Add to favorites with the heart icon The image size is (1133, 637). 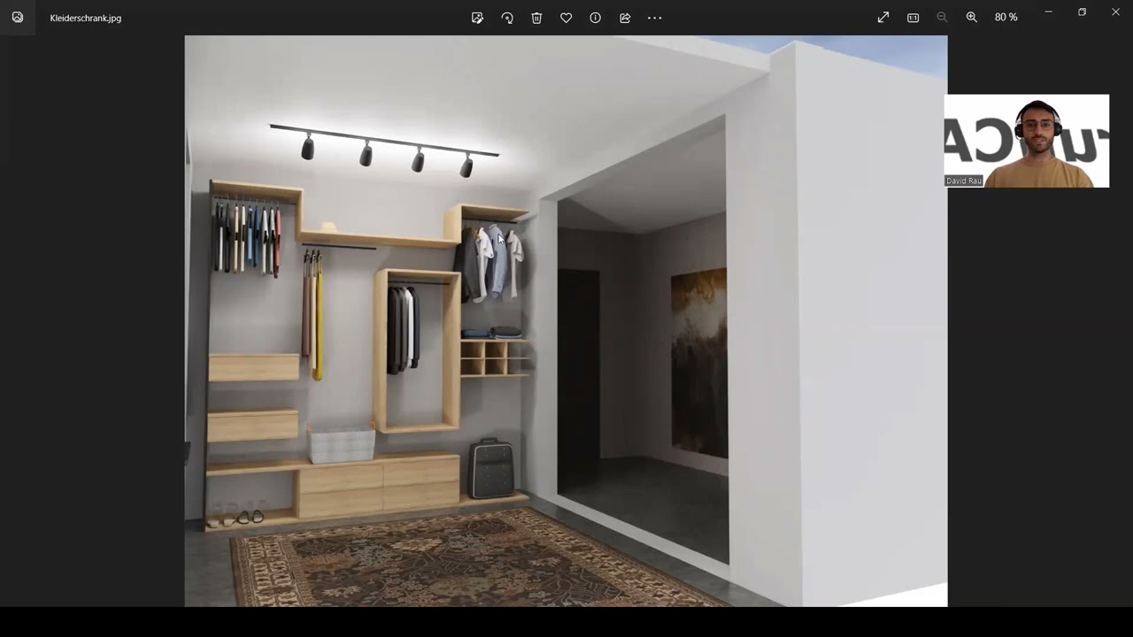pos(566,18)
